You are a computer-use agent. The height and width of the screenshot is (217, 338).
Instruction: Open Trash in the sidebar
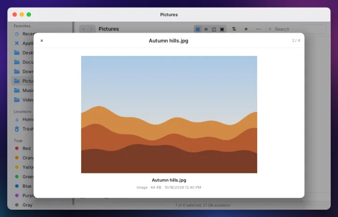click(x=23, y=129)
